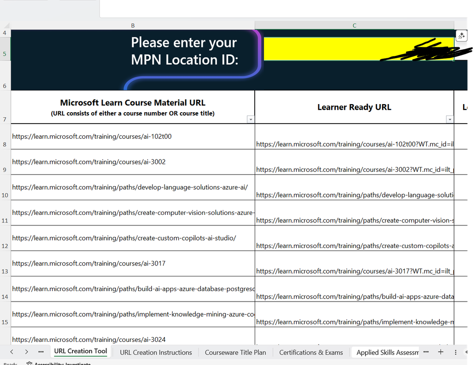473x365 pixels.
Task: Select row 15 header
Action: pos(5,314)
